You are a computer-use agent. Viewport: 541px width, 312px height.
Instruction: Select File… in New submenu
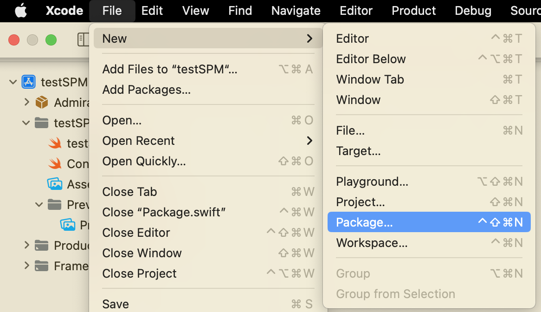click(429, 130)
